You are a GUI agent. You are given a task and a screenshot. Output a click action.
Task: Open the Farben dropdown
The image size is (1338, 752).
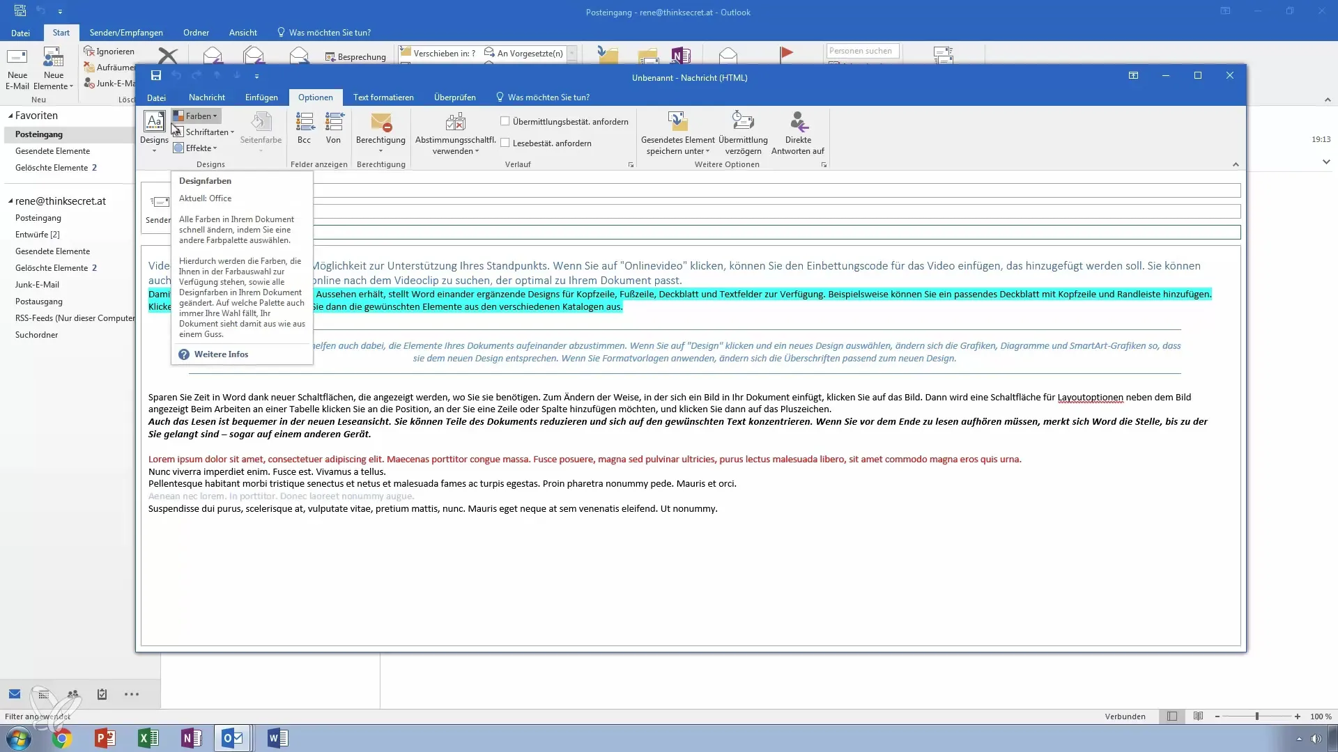pos(197,116)
